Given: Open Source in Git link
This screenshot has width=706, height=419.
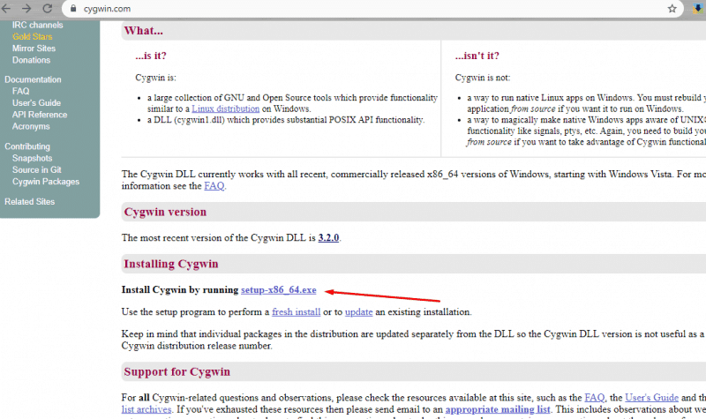Looking at the screenshot, I should coord(36,169).
